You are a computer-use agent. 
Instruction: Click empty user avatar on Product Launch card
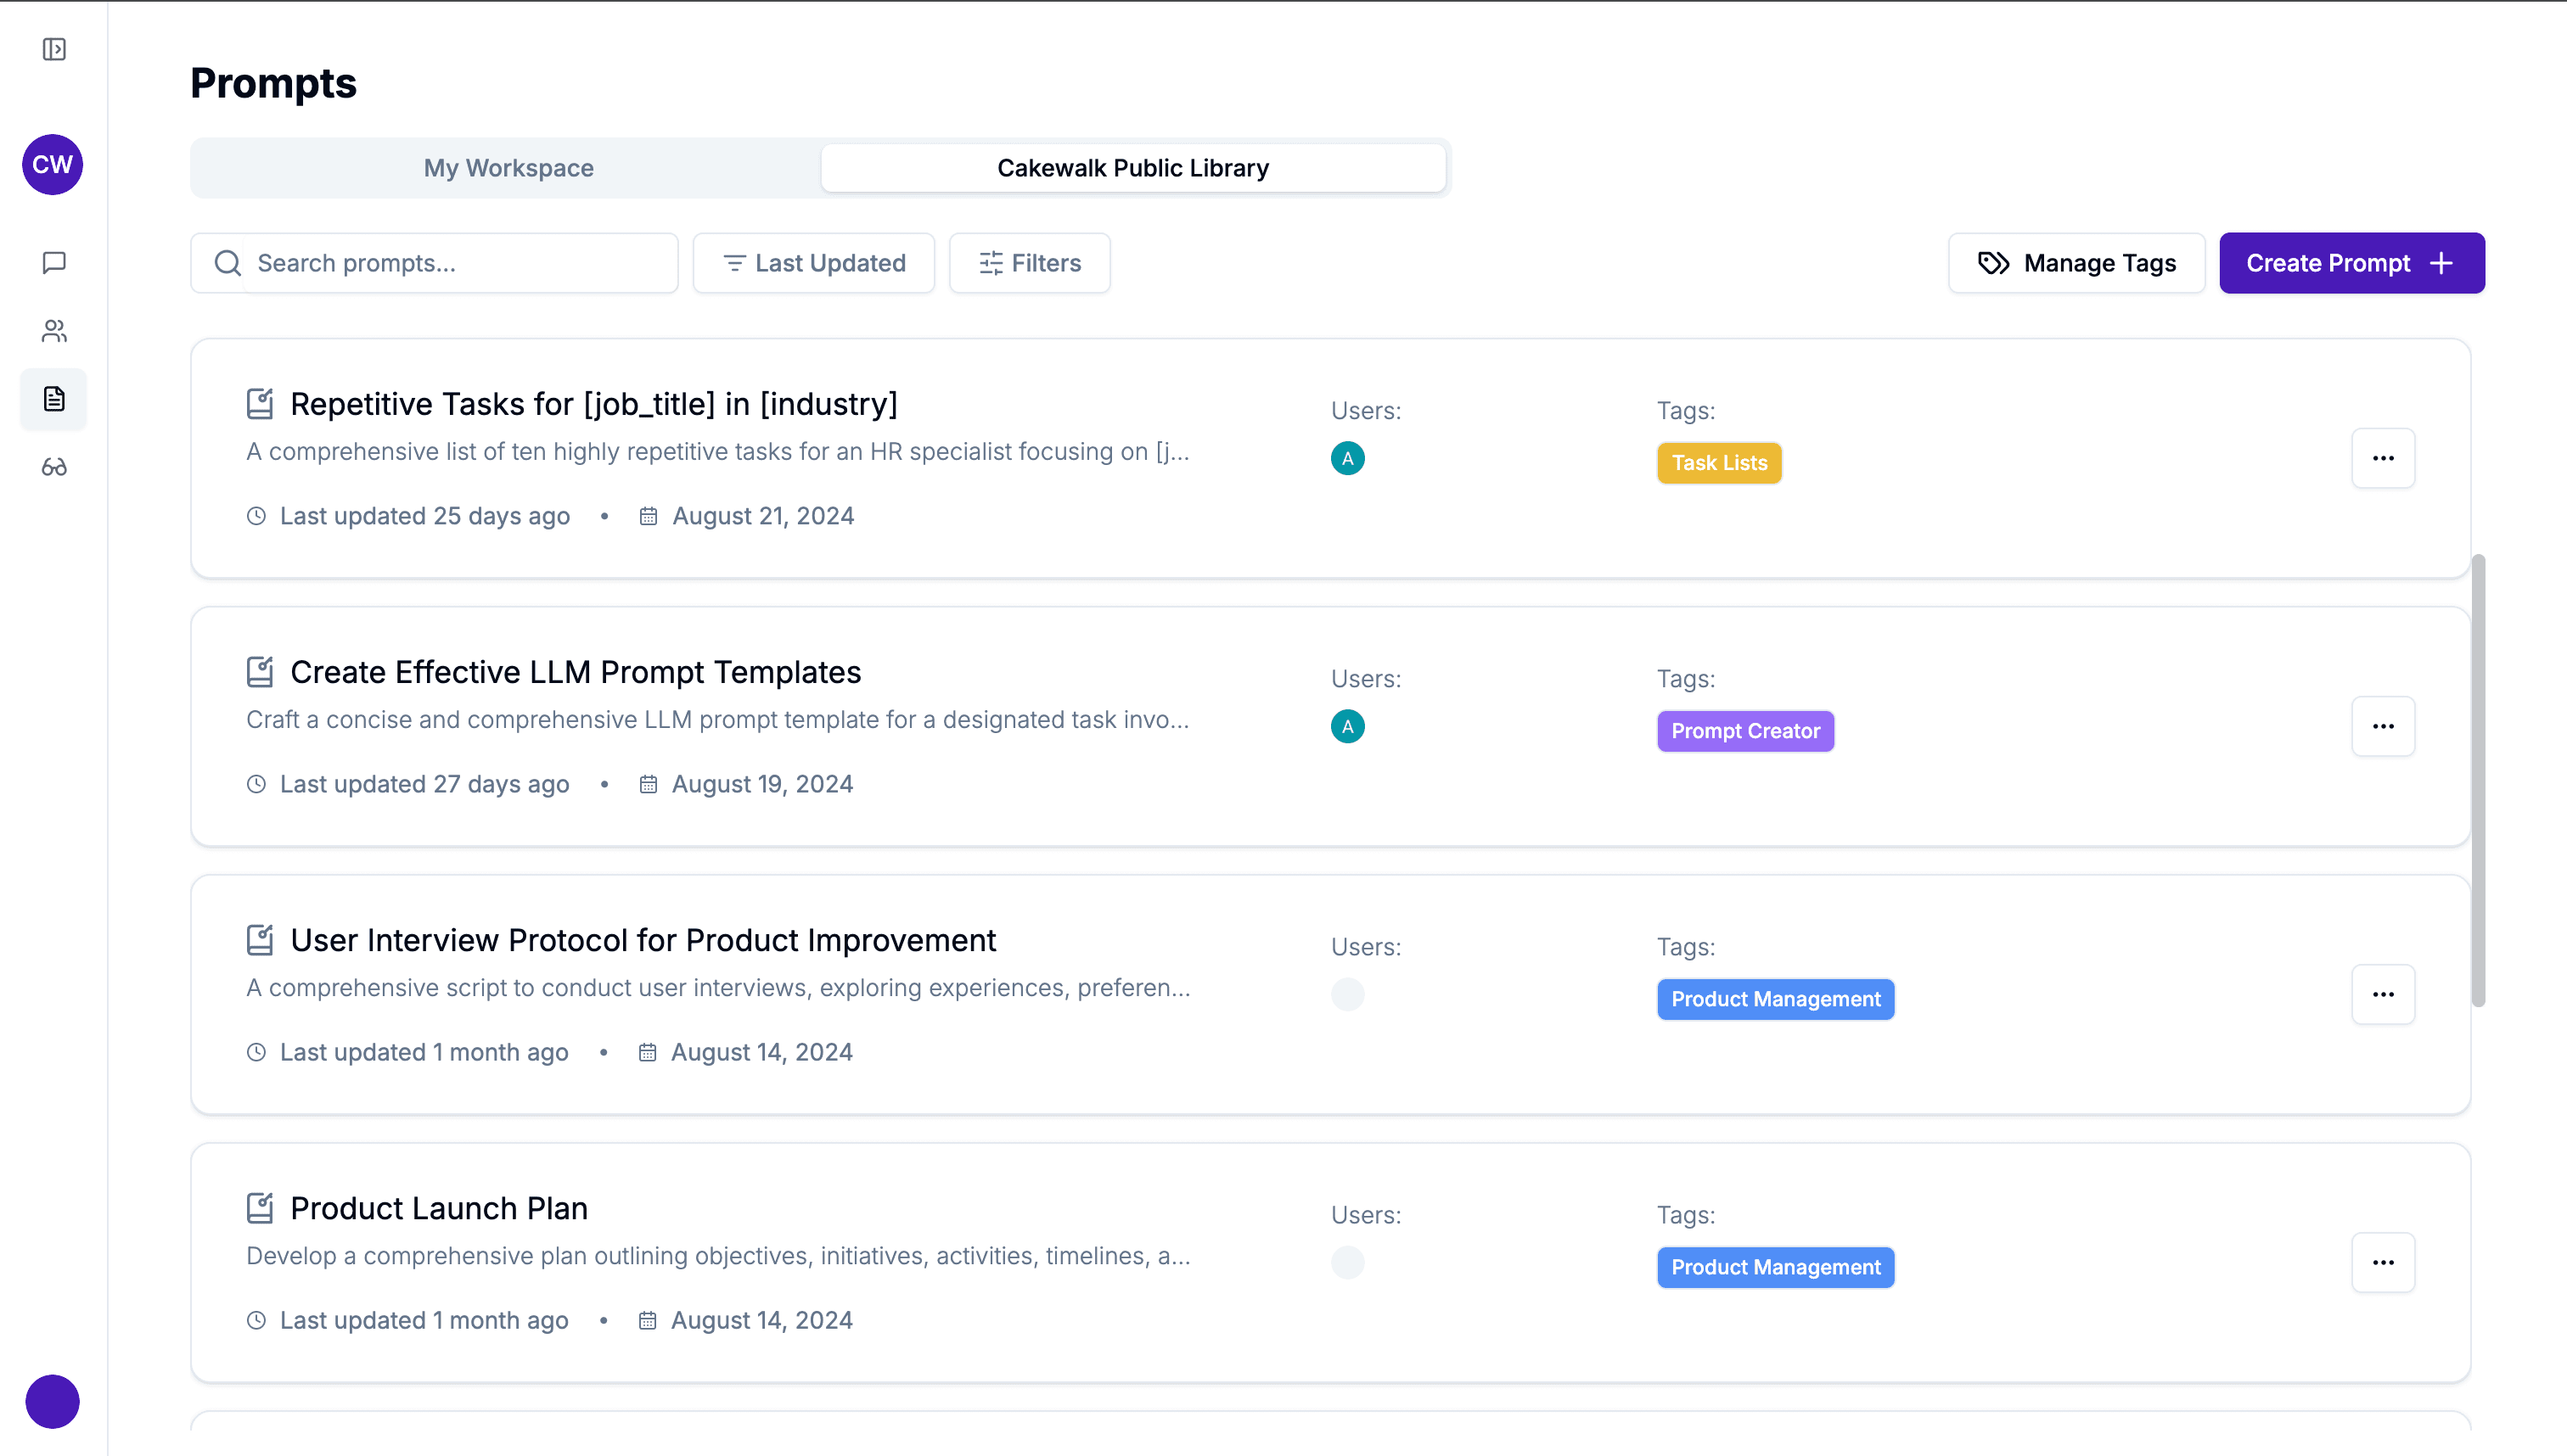click(x=1347, y=1262)
